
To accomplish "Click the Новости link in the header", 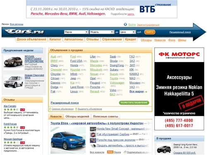I will point(160,40).
